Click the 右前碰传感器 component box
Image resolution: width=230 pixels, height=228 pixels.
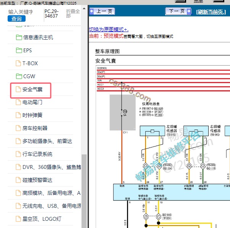(196, 131)
